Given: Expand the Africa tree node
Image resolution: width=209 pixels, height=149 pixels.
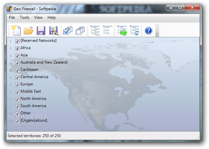Looking at the screenshot, I should [x=11, y=48].
